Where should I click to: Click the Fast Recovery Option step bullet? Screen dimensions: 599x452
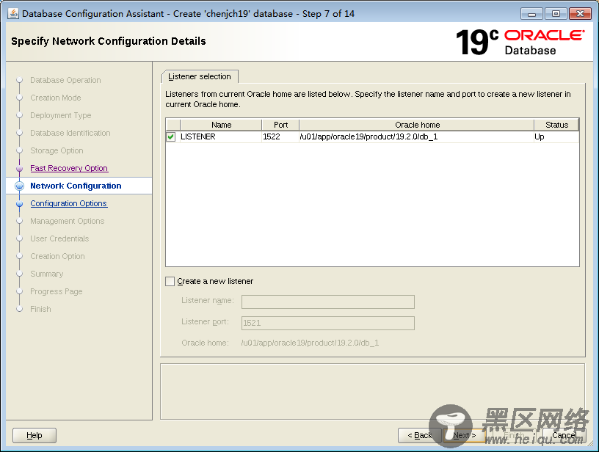(x=20, y=168)
